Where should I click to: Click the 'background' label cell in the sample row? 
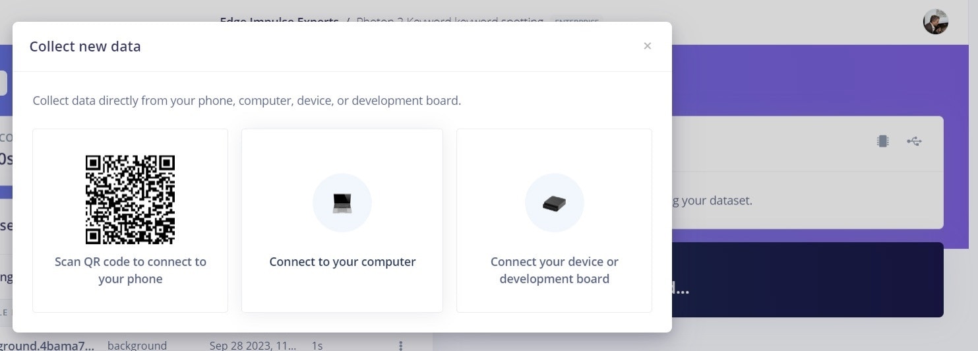[x=137, y=345]
